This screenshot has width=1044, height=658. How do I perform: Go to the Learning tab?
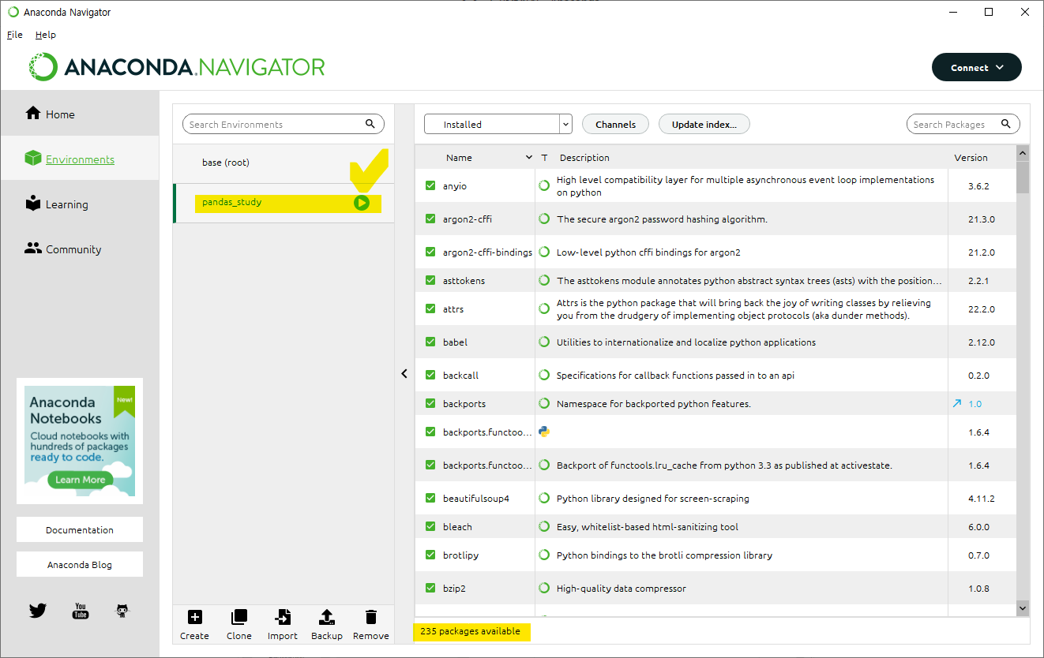click(80, 204)
